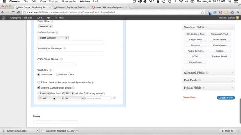
Task: Add a Paragraph Text field
Action: [x=220, y=34]
